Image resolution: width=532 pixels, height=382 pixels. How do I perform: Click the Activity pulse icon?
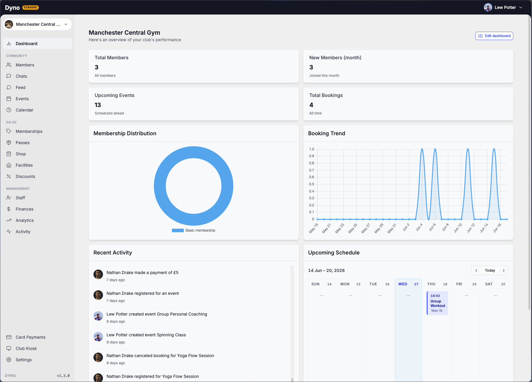point(9,232)
